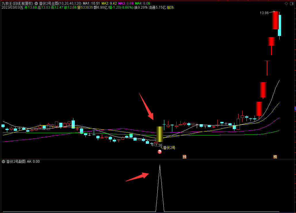Click the turnover amount 额6.98亿
This screenshot has width=296, height=213.
pyautogui.click(x=100, y=7)
